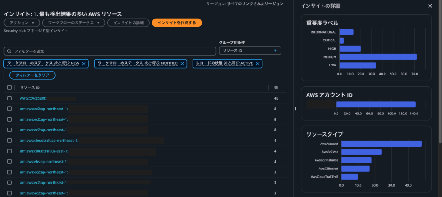Image resolution: width=442 pixels, height=197 pixels.
Task: Click the LOW severity bar
Action: coord(358,65)
